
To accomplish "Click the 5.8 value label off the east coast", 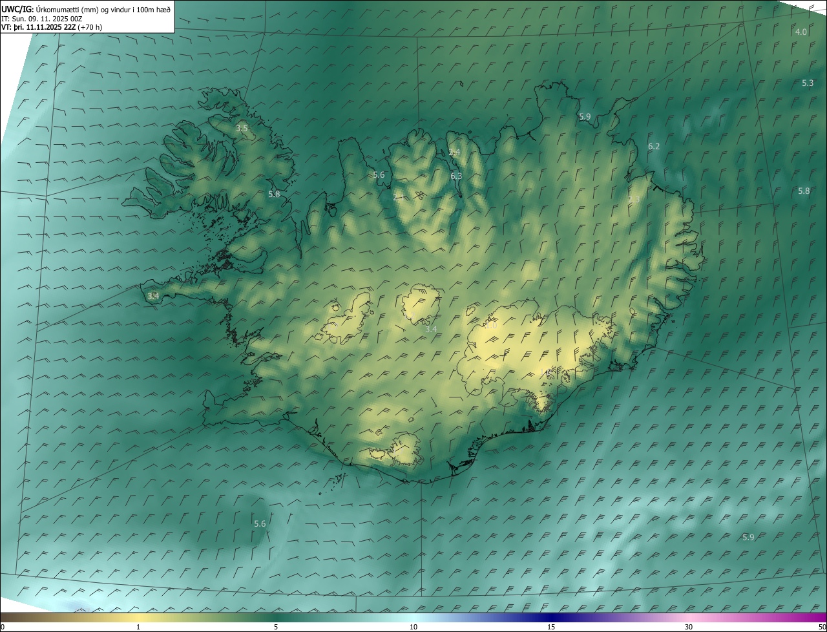I will point(804,191).
